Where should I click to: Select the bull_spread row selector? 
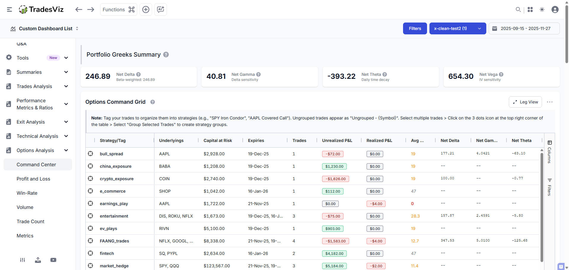tap(90, 154)
